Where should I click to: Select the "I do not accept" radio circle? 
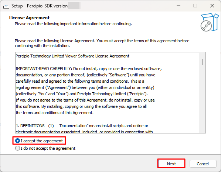tap(17, 148)
